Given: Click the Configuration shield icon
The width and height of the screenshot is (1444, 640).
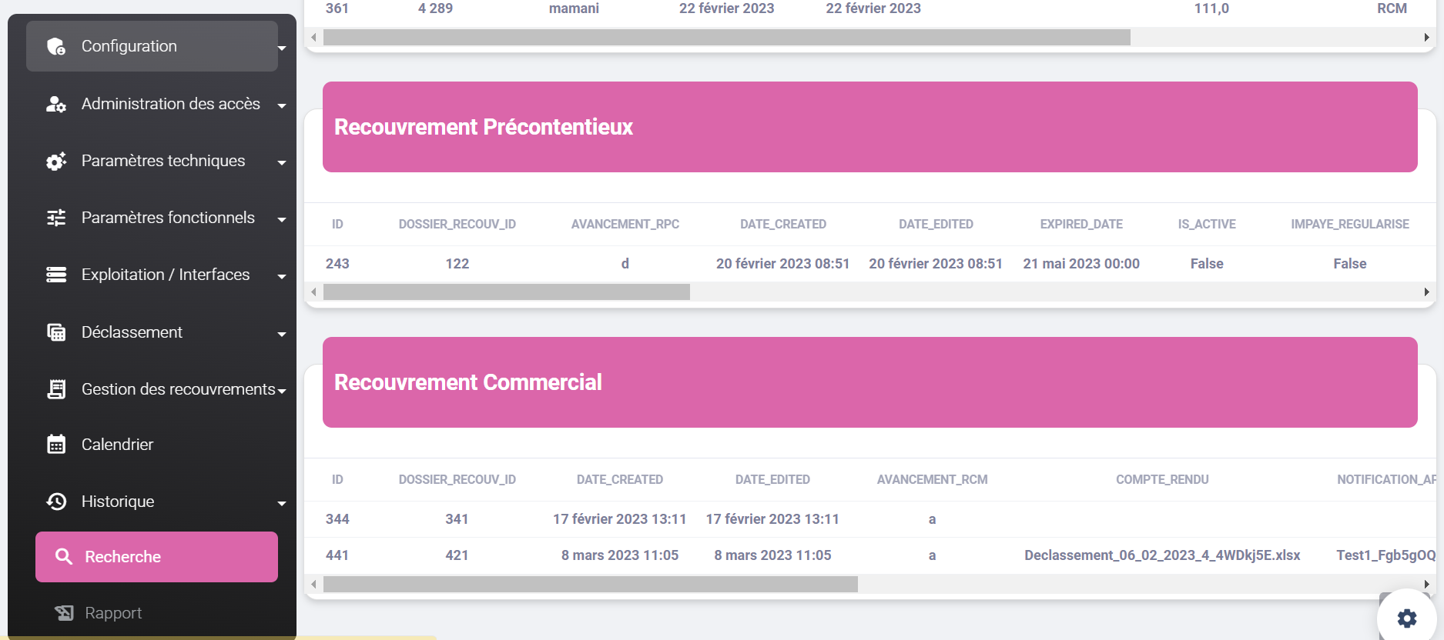Looking at the screenshot, I should [x=56, y=47].
